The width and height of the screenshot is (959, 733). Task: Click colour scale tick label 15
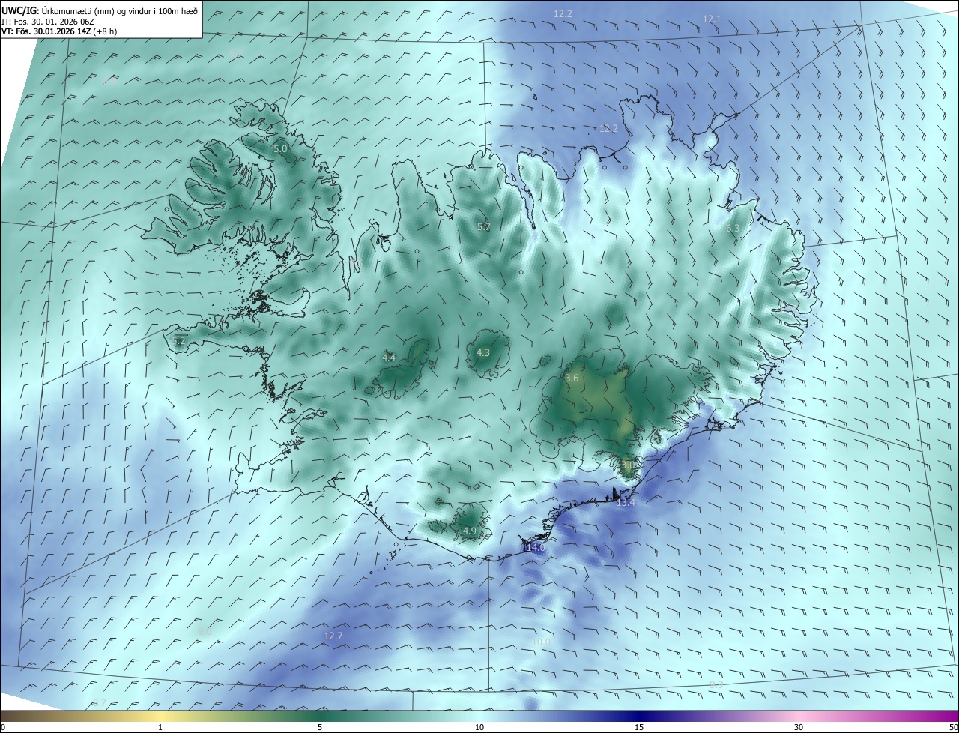click(x=639, y=727)
